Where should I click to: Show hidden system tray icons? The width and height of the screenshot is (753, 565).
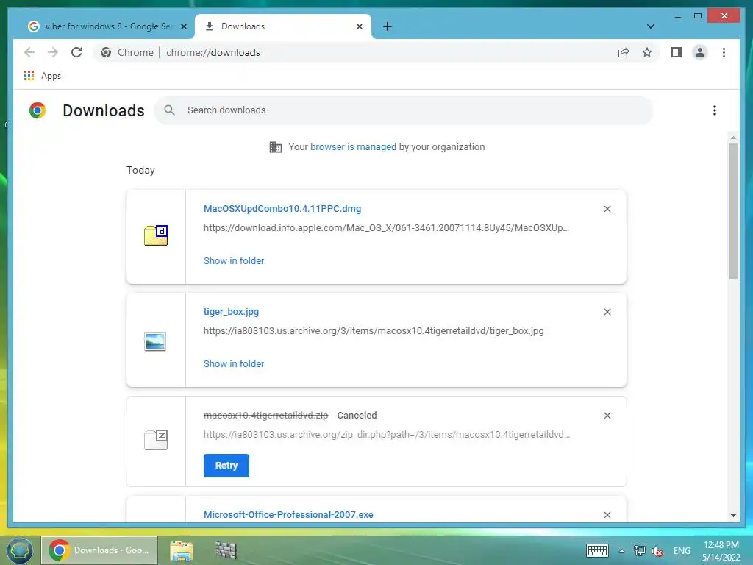pyautogui.click(x=622, y=551)
